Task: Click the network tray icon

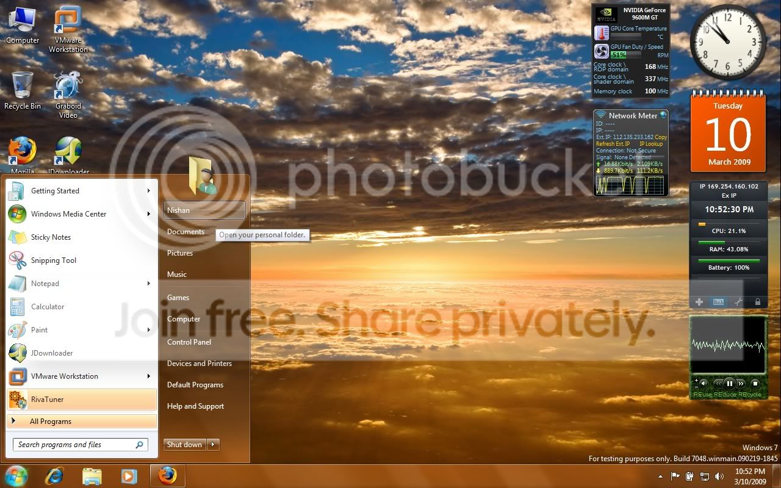Action: point(705,476)
